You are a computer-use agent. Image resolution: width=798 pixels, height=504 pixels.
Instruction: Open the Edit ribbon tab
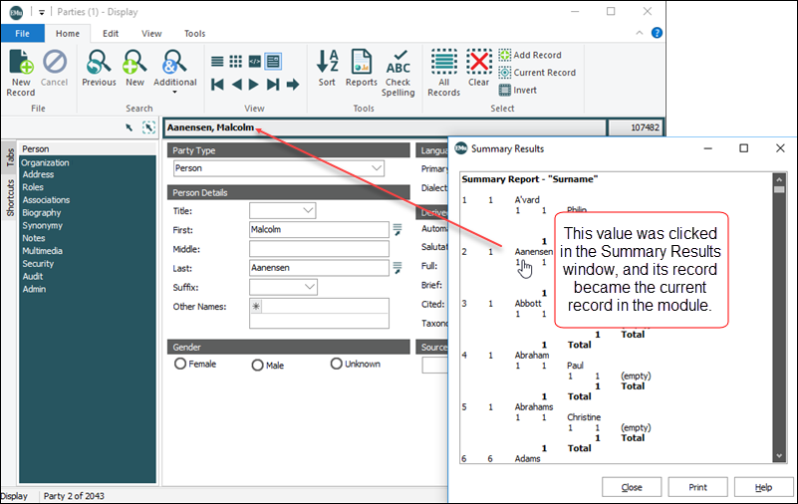tap(111, 33)
